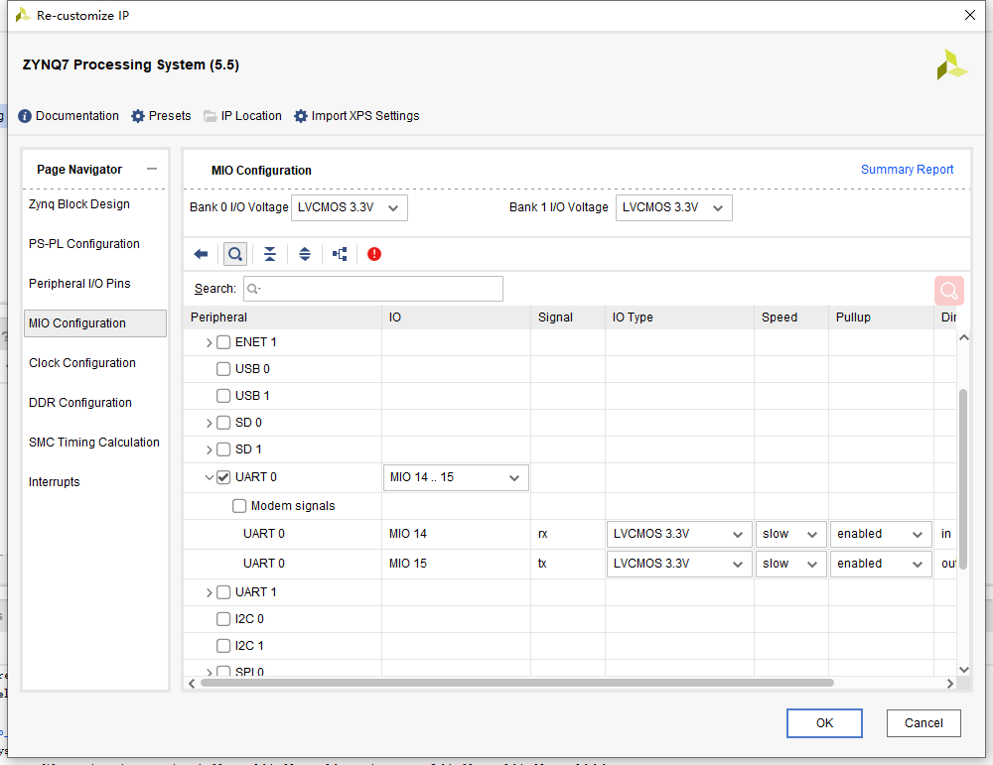Expand the UART 1 tree node

click(x=209, y=593)
